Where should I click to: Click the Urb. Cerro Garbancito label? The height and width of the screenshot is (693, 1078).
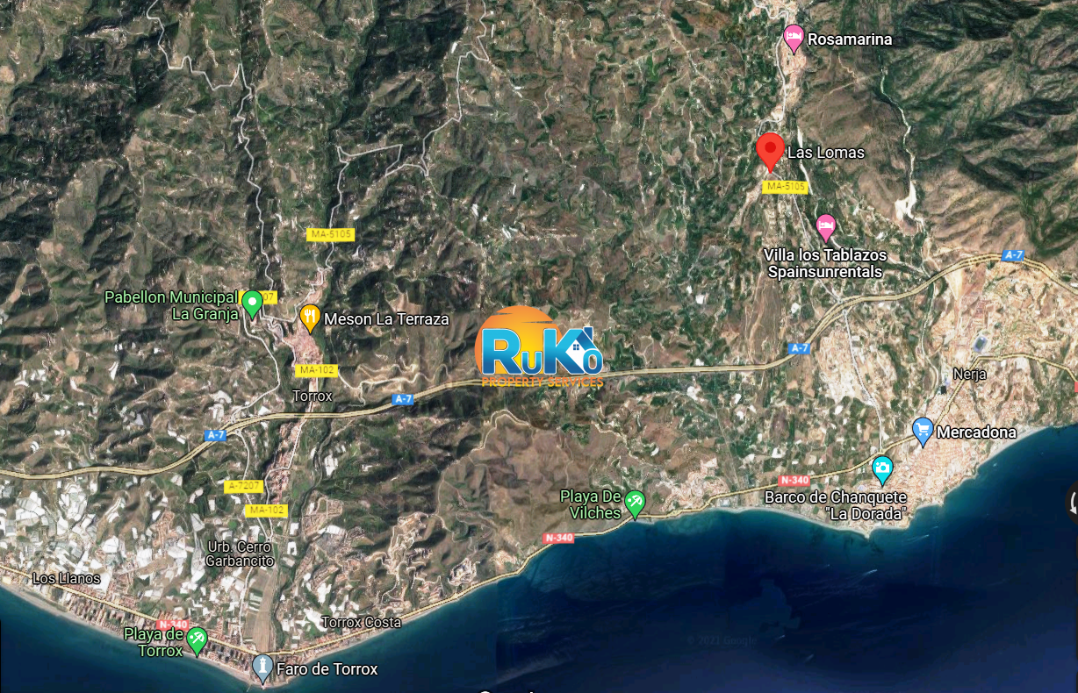(x=241, y=554)
